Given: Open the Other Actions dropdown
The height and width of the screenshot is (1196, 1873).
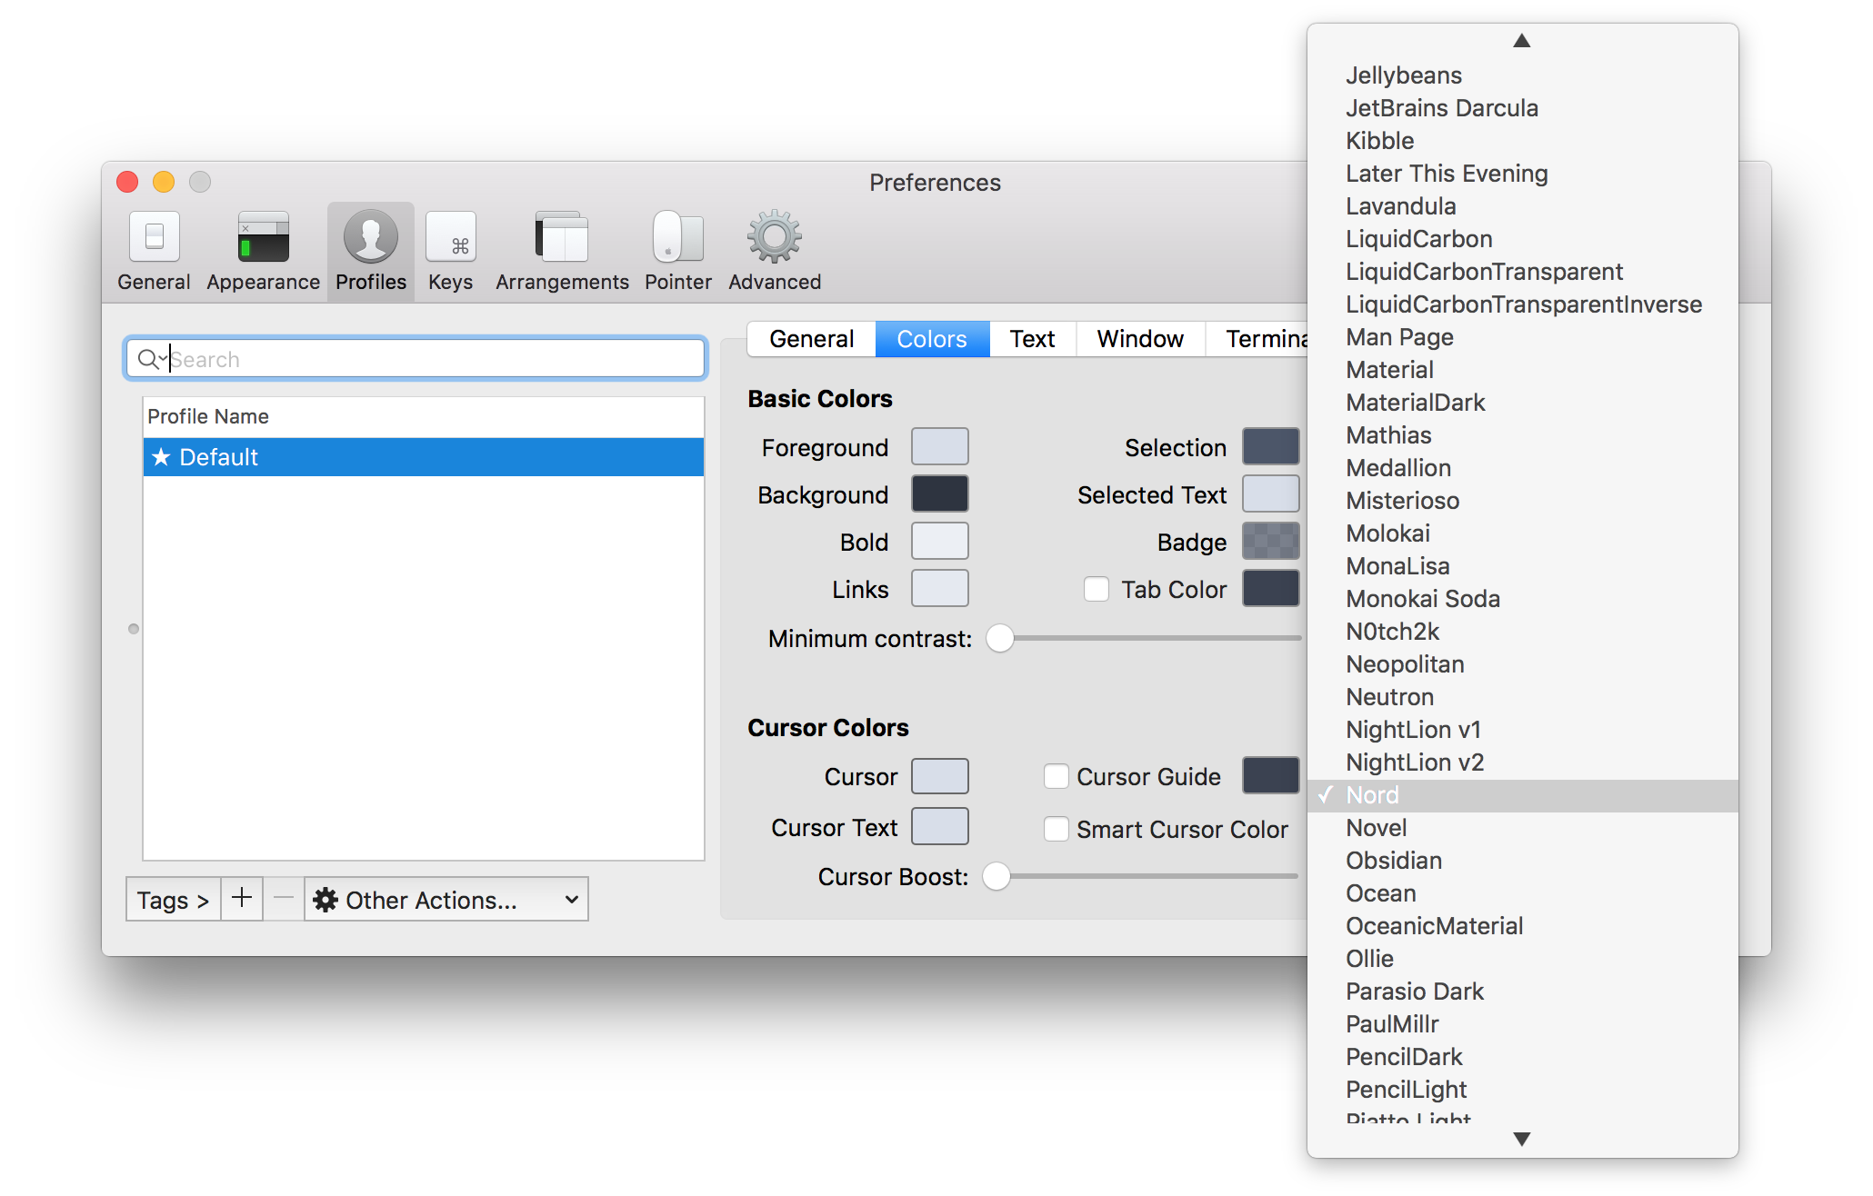Looking at the screenshot, I should point(446,900).
